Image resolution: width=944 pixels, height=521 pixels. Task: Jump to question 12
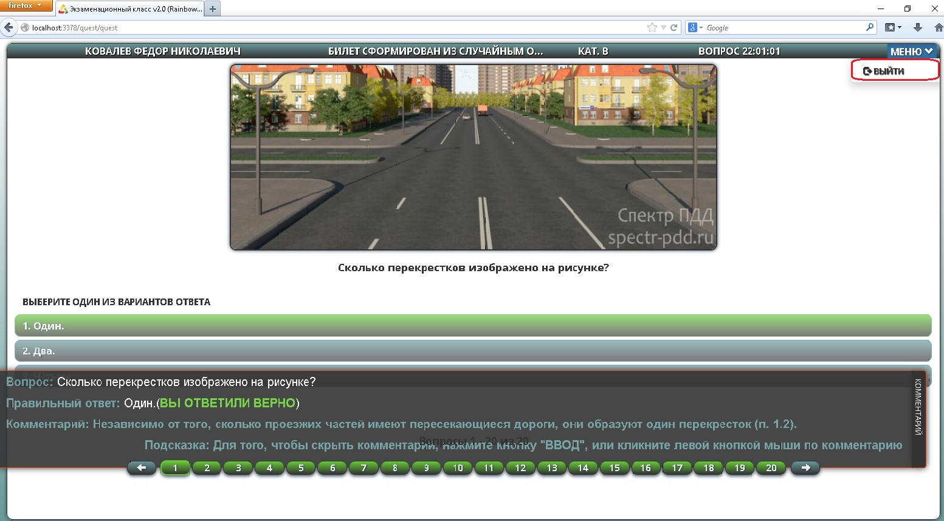point(520,468)
